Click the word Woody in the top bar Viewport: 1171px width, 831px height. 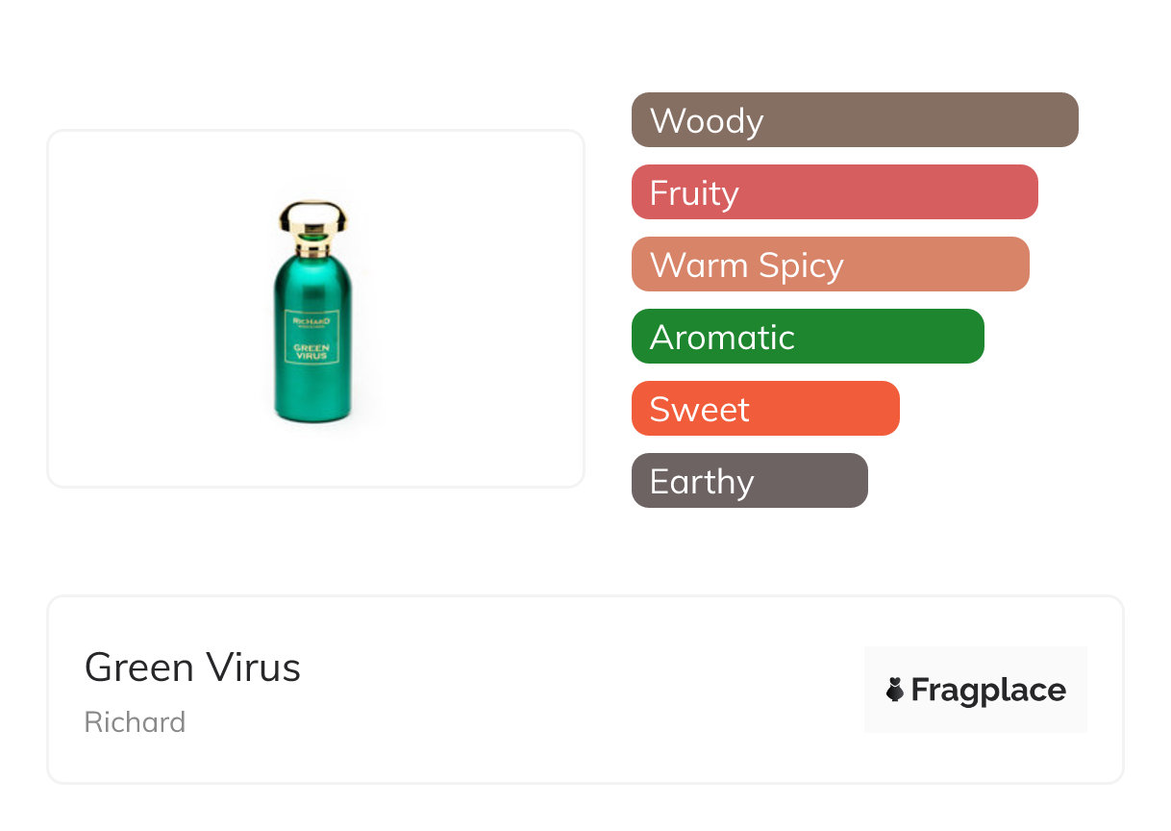(x=707, y=121)
